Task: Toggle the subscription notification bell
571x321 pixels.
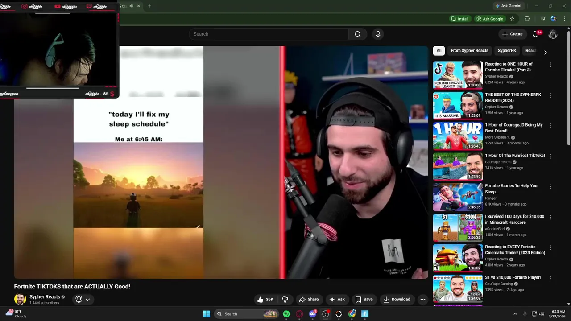Action: [x=79, y=300]
